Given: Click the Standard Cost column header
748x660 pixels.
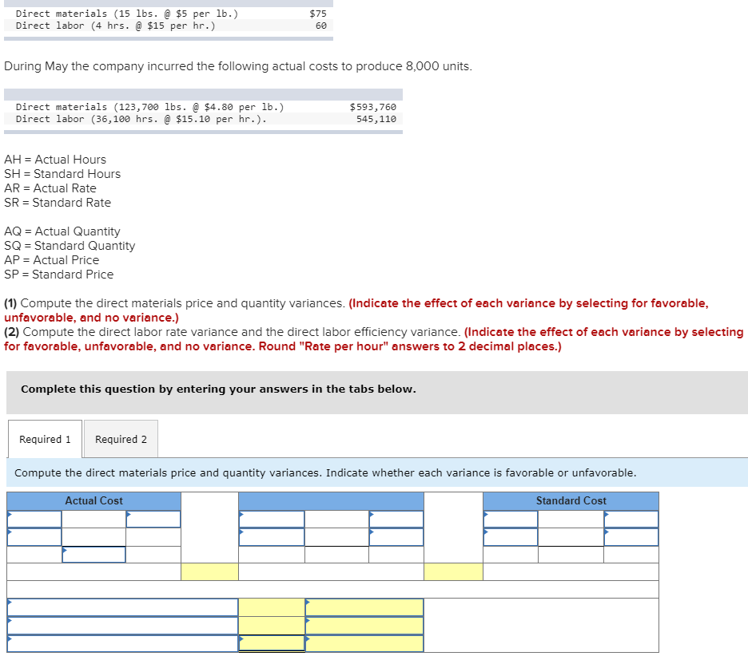Looking at the screenshot, I should pos(571,500).
